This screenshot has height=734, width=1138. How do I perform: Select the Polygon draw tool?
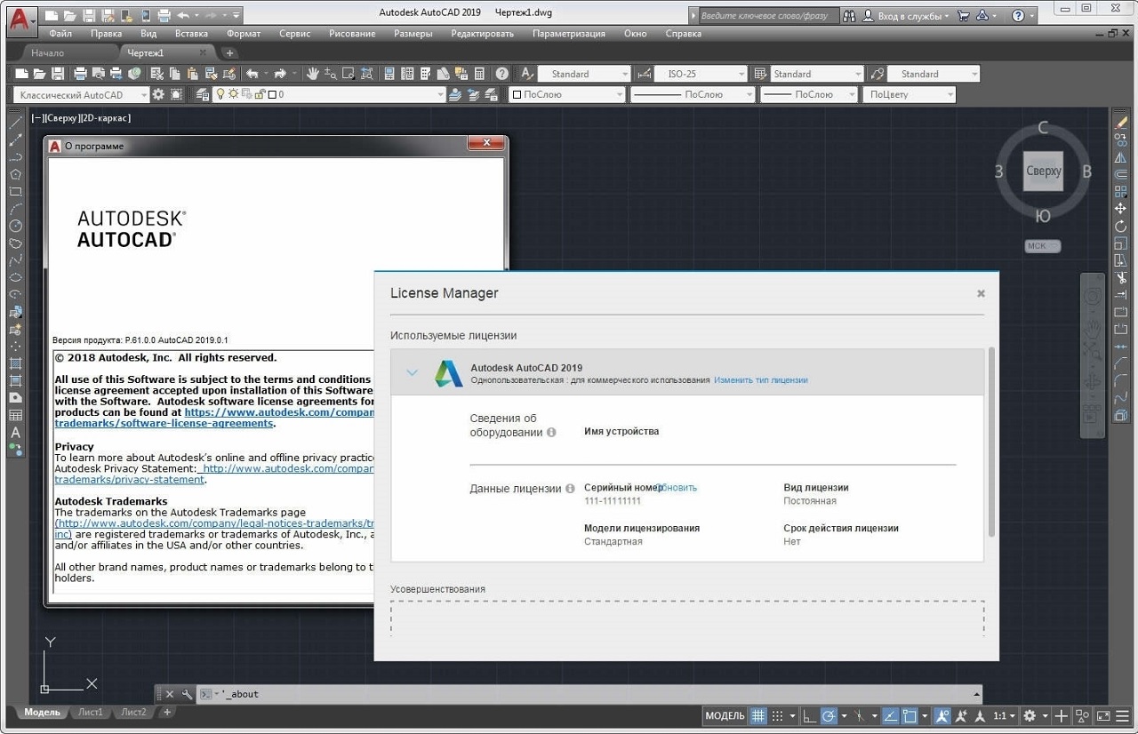15,174
